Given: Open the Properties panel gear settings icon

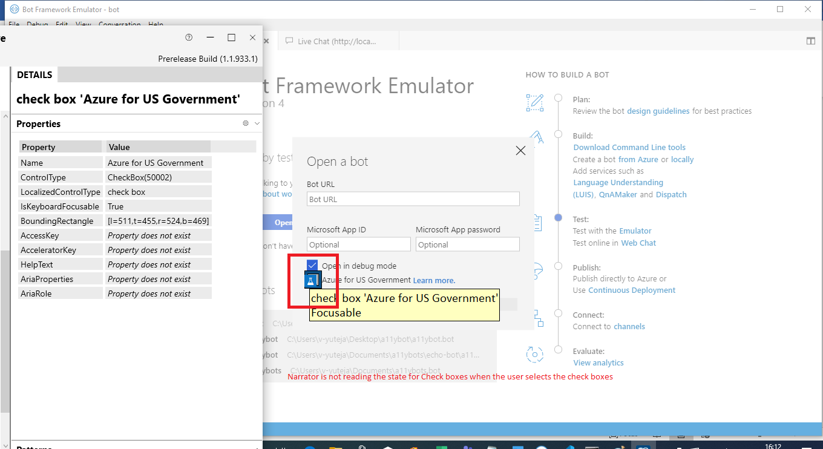Looking at the screenshot, I should click(245, 123).
